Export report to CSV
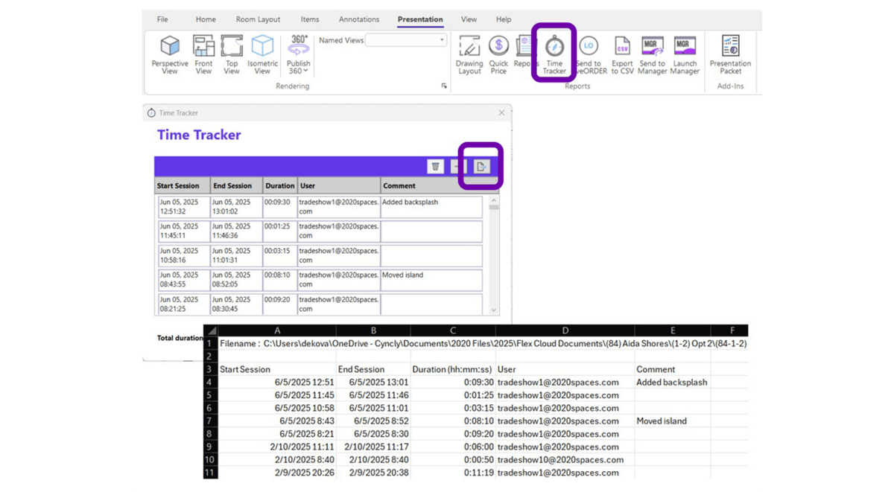The width and height of the screenshot is (894, 492). [622, 54]
